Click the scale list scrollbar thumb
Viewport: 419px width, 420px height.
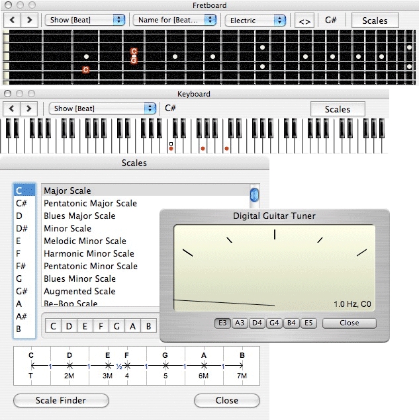(254, 194)
